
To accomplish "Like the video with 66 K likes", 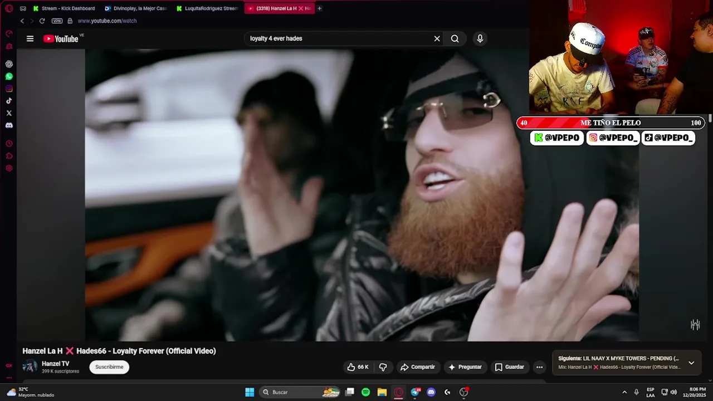I will point(358,367).
